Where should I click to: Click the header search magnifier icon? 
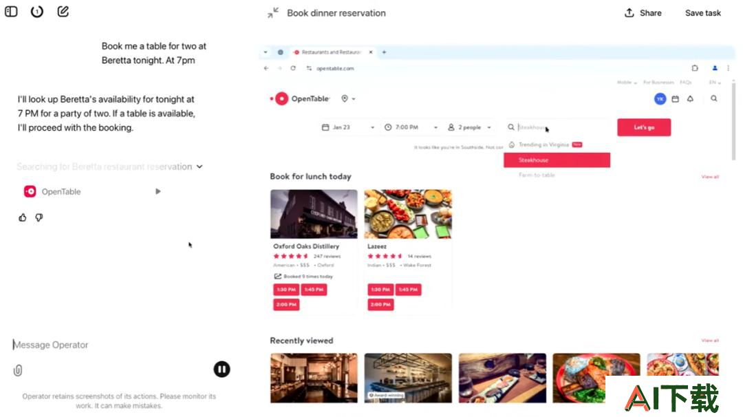coord(713,98)
